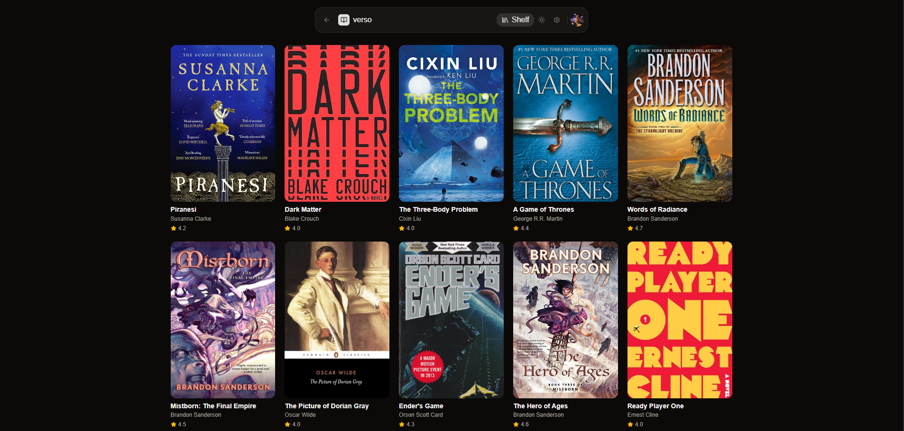Viewport: 904px width, 431px height.
Task: Open The Hero of Ages cover
Action: (x=565, y=320)
